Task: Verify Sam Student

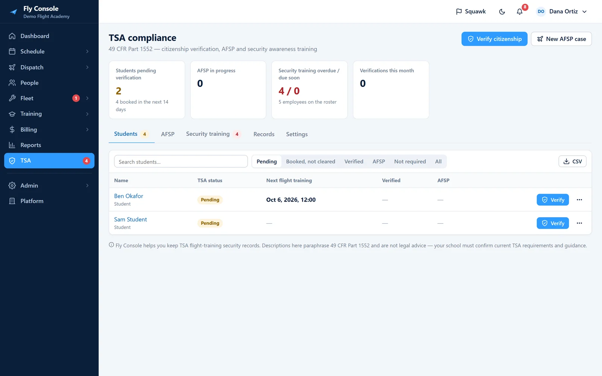Action: click(553, 223)
